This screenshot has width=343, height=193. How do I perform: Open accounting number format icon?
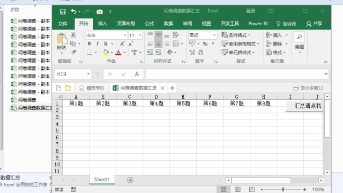pos(192,43)
